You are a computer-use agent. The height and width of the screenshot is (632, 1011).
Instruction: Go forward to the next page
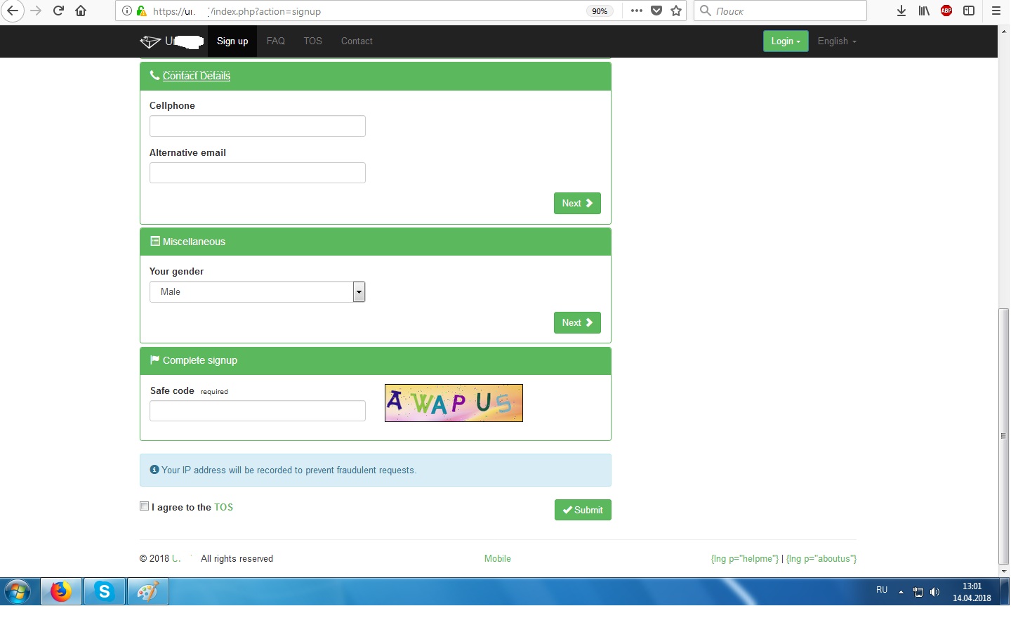(x=36, y=11)
